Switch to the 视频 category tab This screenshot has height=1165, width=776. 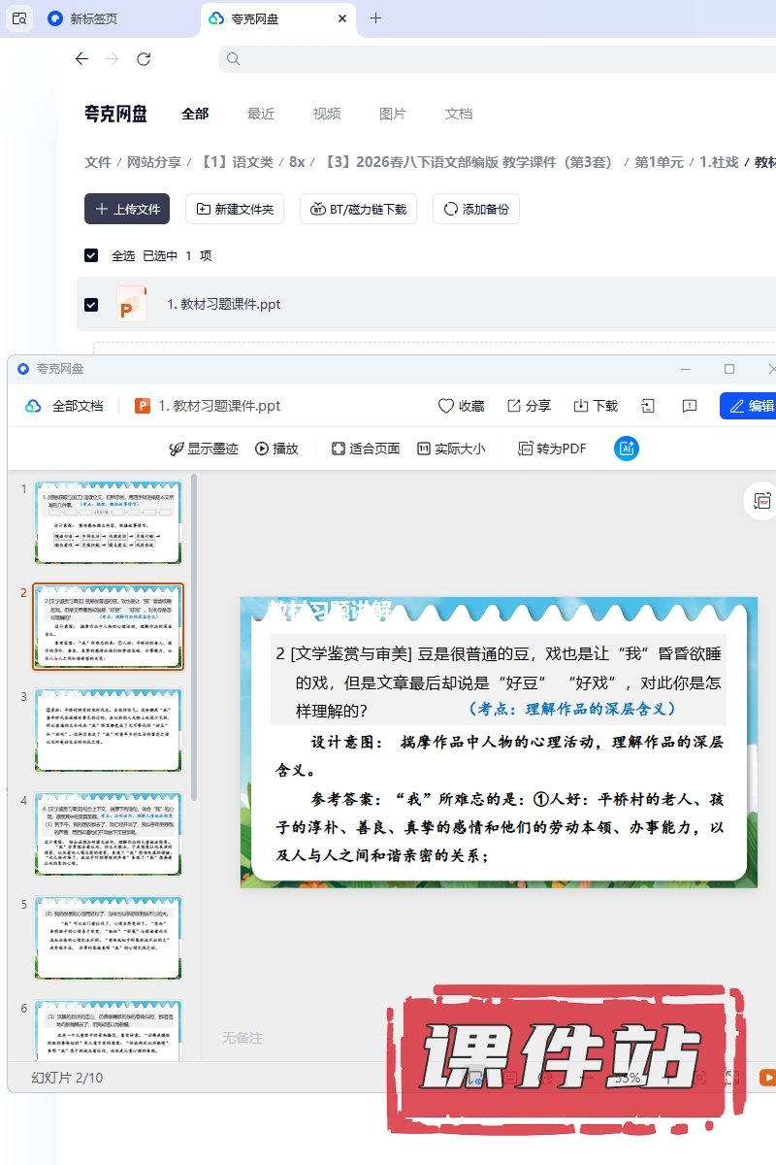(x=327, y=114)
